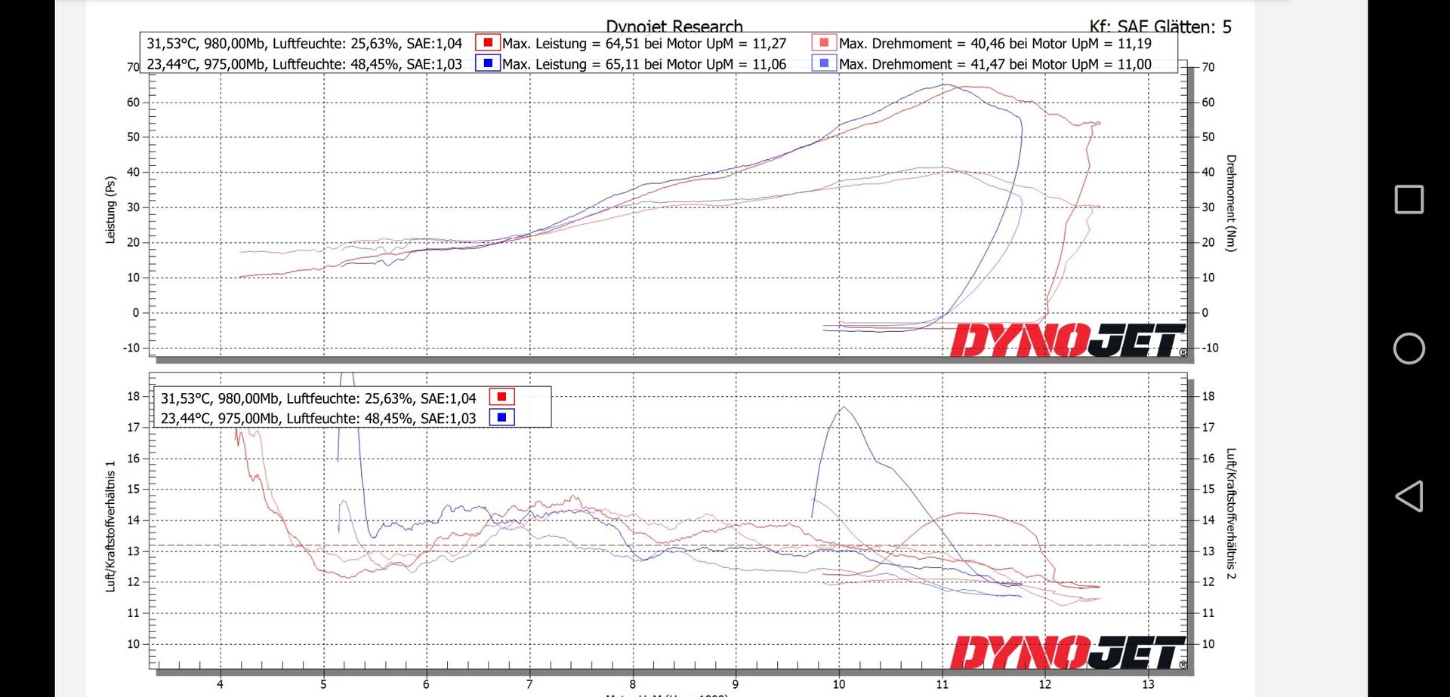Select the Leistung (Ps) axis label
The width and height of the screenshot is (1450, 697).
coord(110,210)
